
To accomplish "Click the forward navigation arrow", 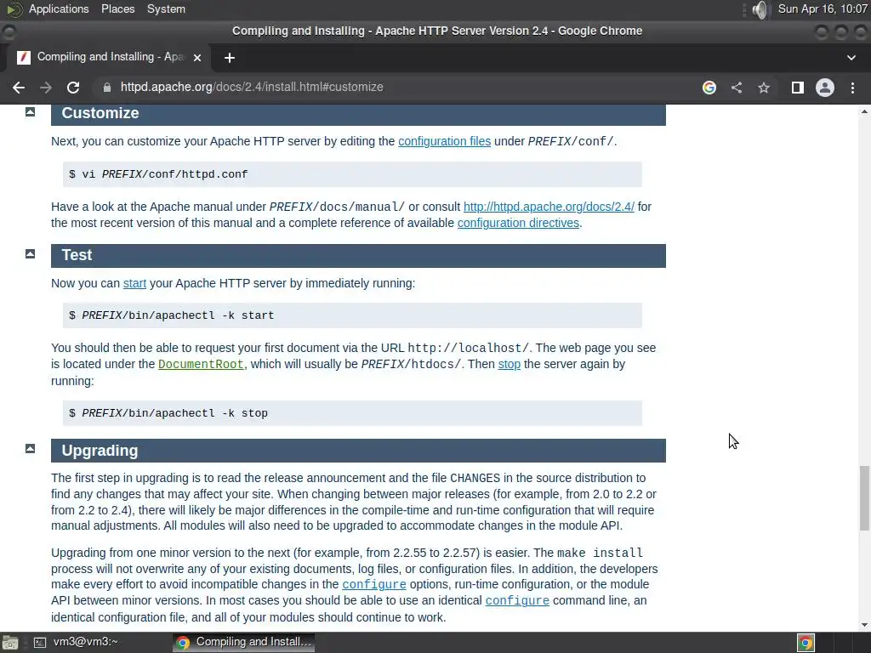I will (x=46, y=88).
